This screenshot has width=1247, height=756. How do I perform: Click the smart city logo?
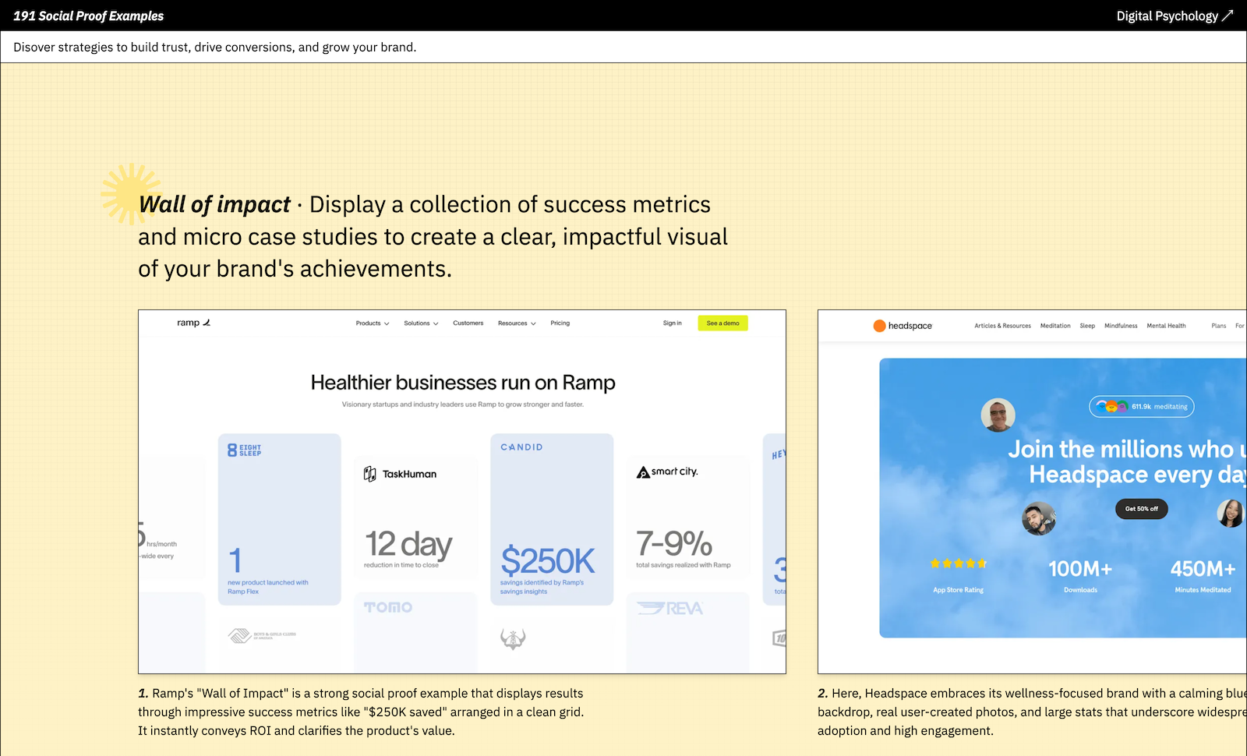pyautogui.click(x=667, y=472)
